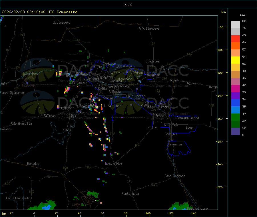This screenshot has width=257, height=217.
Task: Click the Lag.Llancanelo label
Action: click(18, 198)
